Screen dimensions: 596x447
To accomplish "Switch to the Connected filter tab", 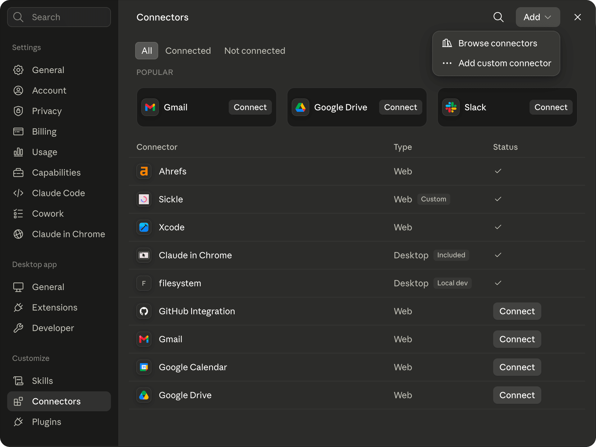I will click(x=188, y=51).
